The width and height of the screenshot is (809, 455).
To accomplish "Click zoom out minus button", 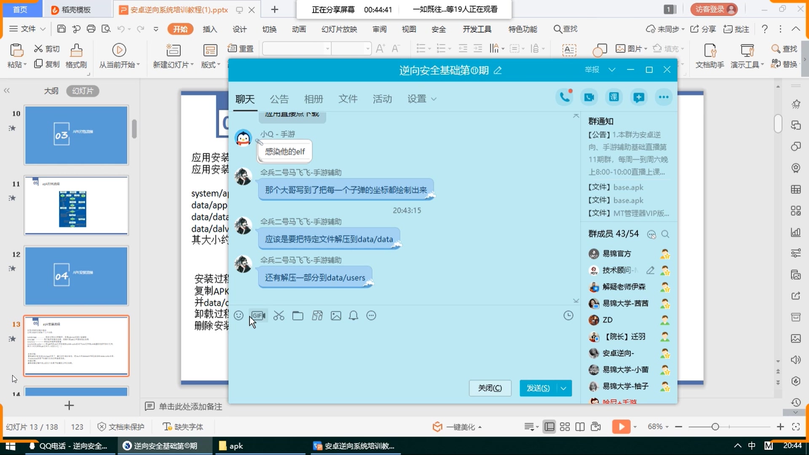I will (x=678, y=427).
